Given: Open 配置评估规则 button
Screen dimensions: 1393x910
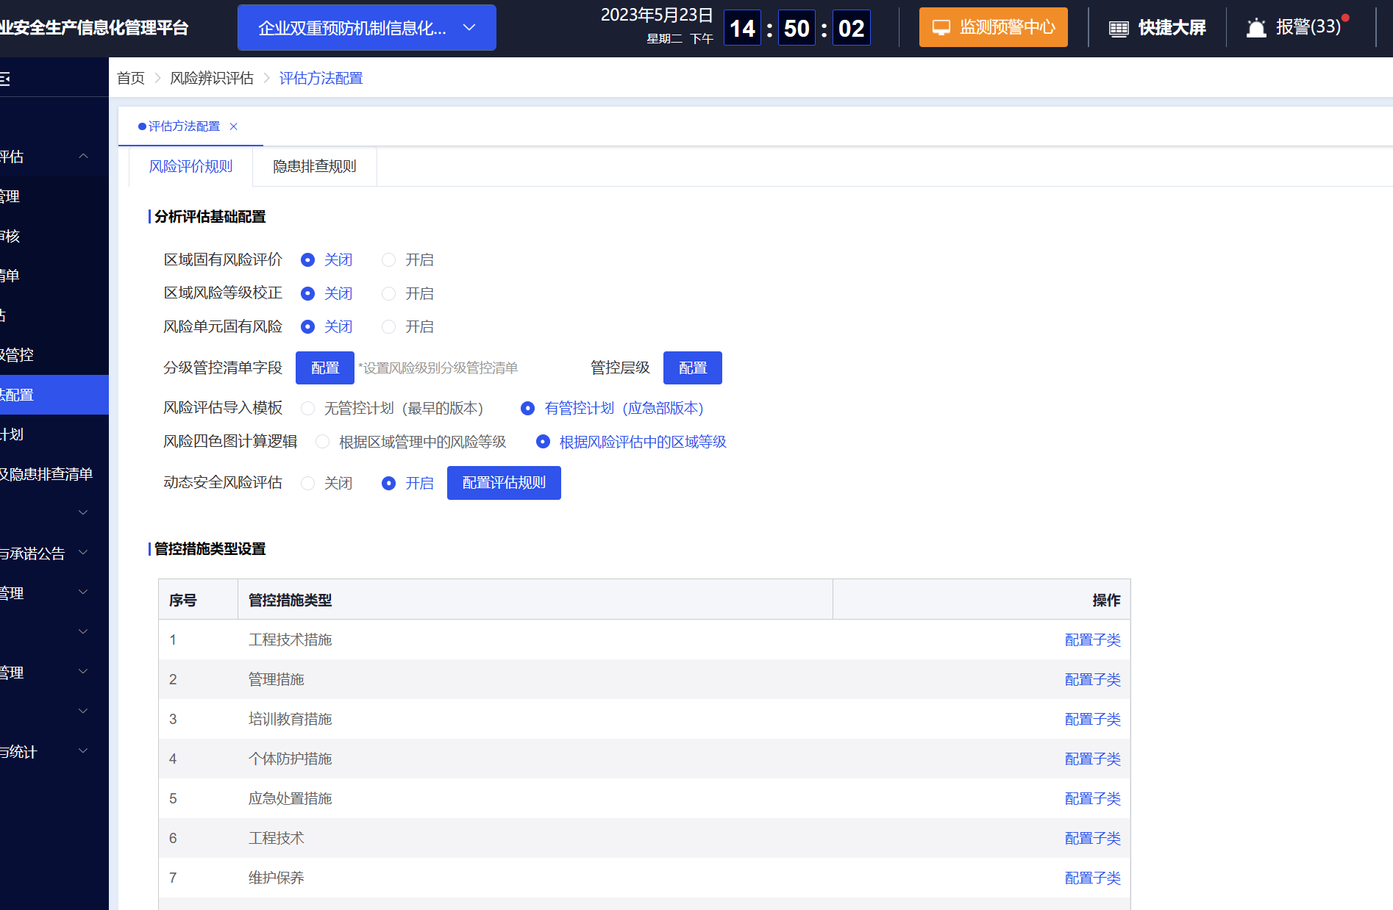Looking at the screenshot, I should pos(504,483).
